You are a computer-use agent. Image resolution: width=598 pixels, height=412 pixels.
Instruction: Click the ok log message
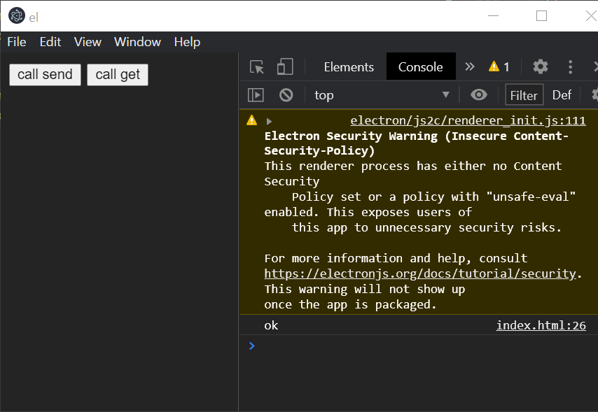(x=271, y=325)
